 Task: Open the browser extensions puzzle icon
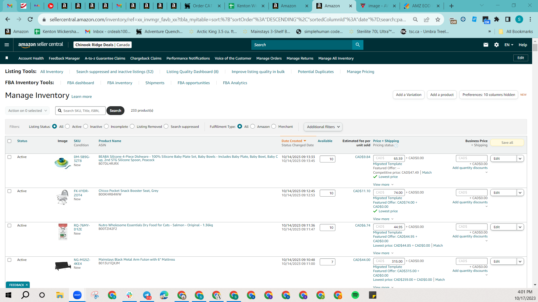pyautogui.click(x=497, y=19)
